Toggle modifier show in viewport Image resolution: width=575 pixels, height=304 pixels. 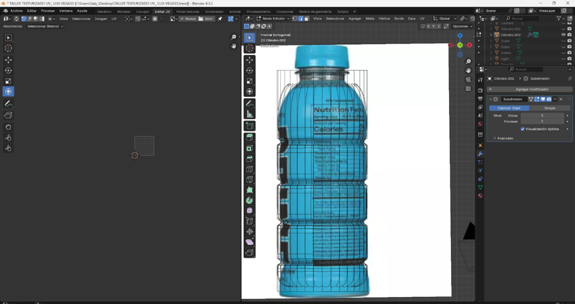[x=543, y=99]
